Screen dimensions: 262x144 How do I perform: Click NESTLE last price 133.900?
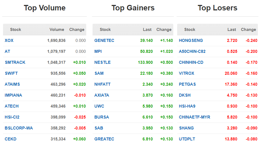pyautogui.click(x=145, y=62)
